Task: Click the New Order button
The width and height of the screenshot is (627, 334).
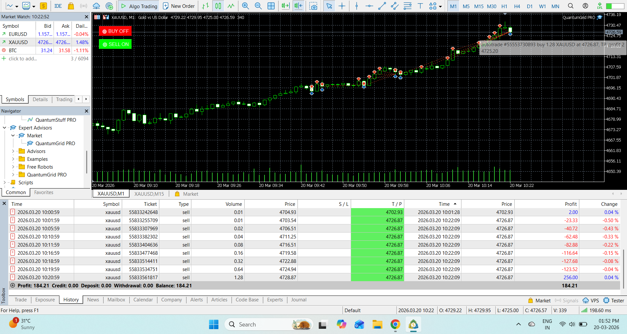Action: click(179, 6)
